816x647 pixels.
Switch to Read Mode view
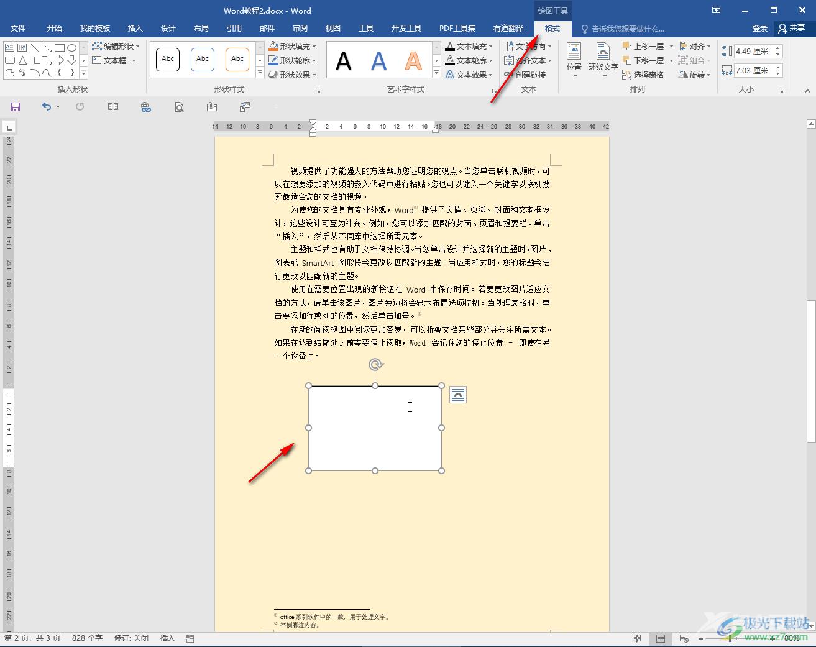point(637,638)
